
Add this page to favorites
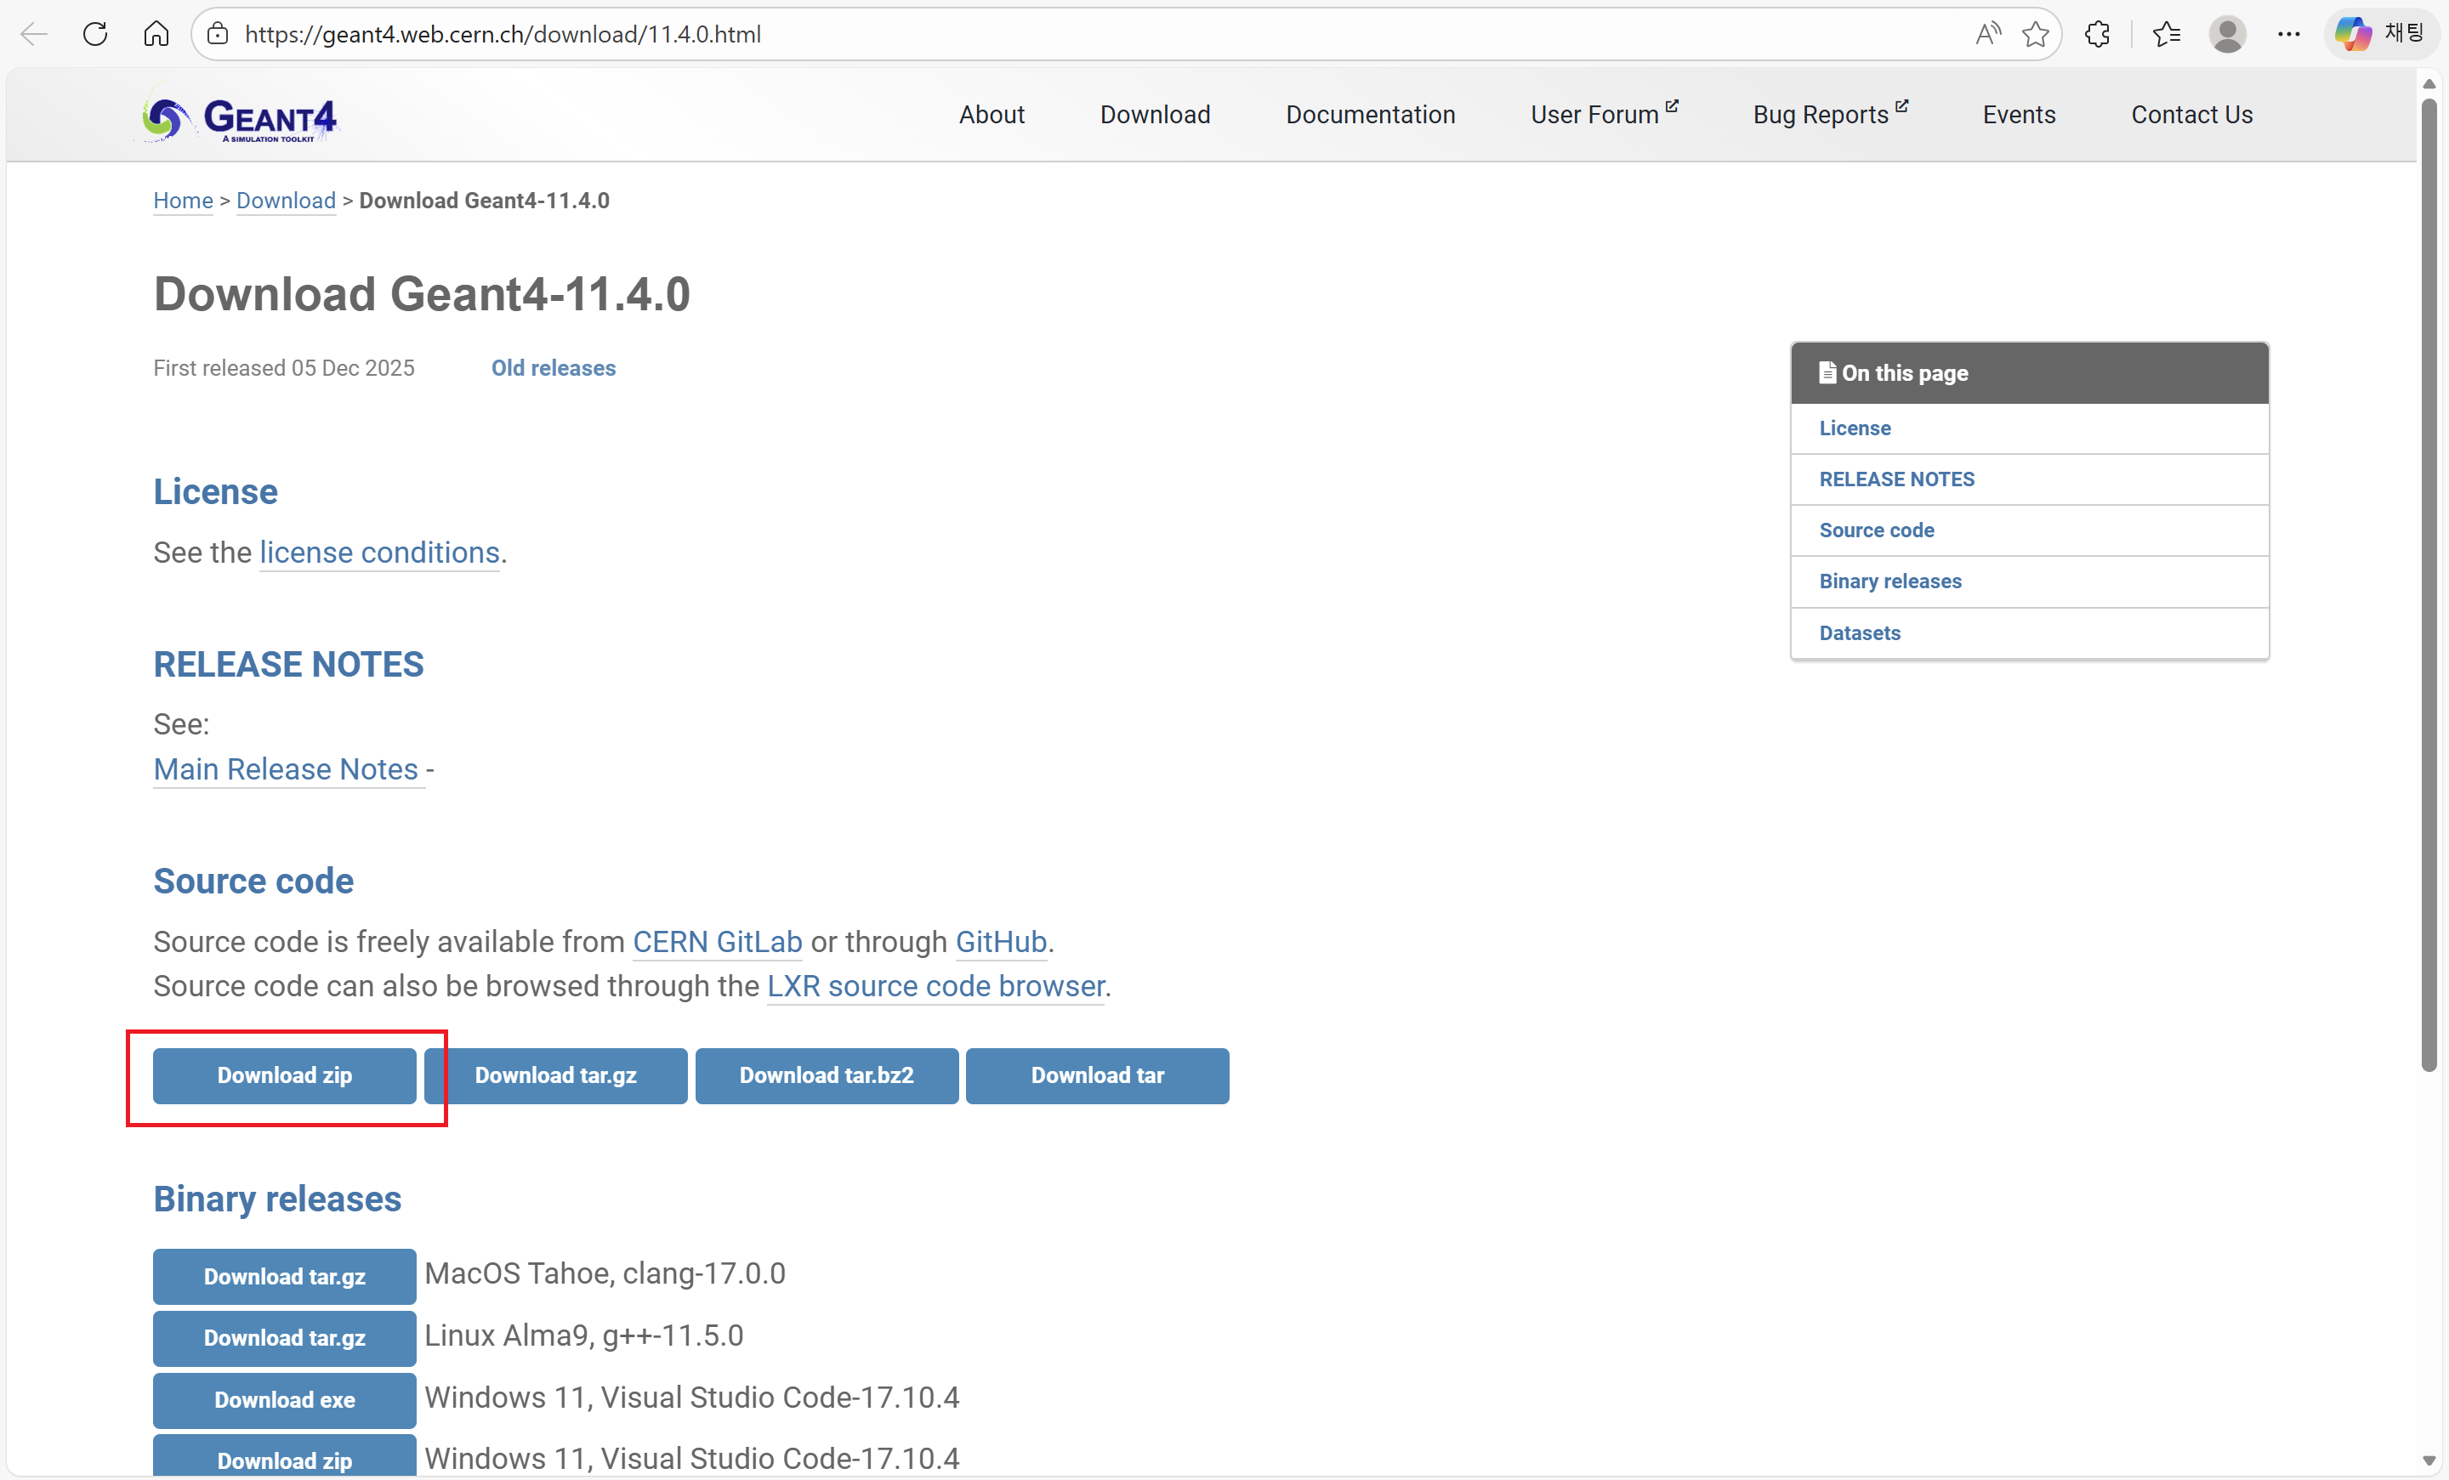(x=2037, y=34)
